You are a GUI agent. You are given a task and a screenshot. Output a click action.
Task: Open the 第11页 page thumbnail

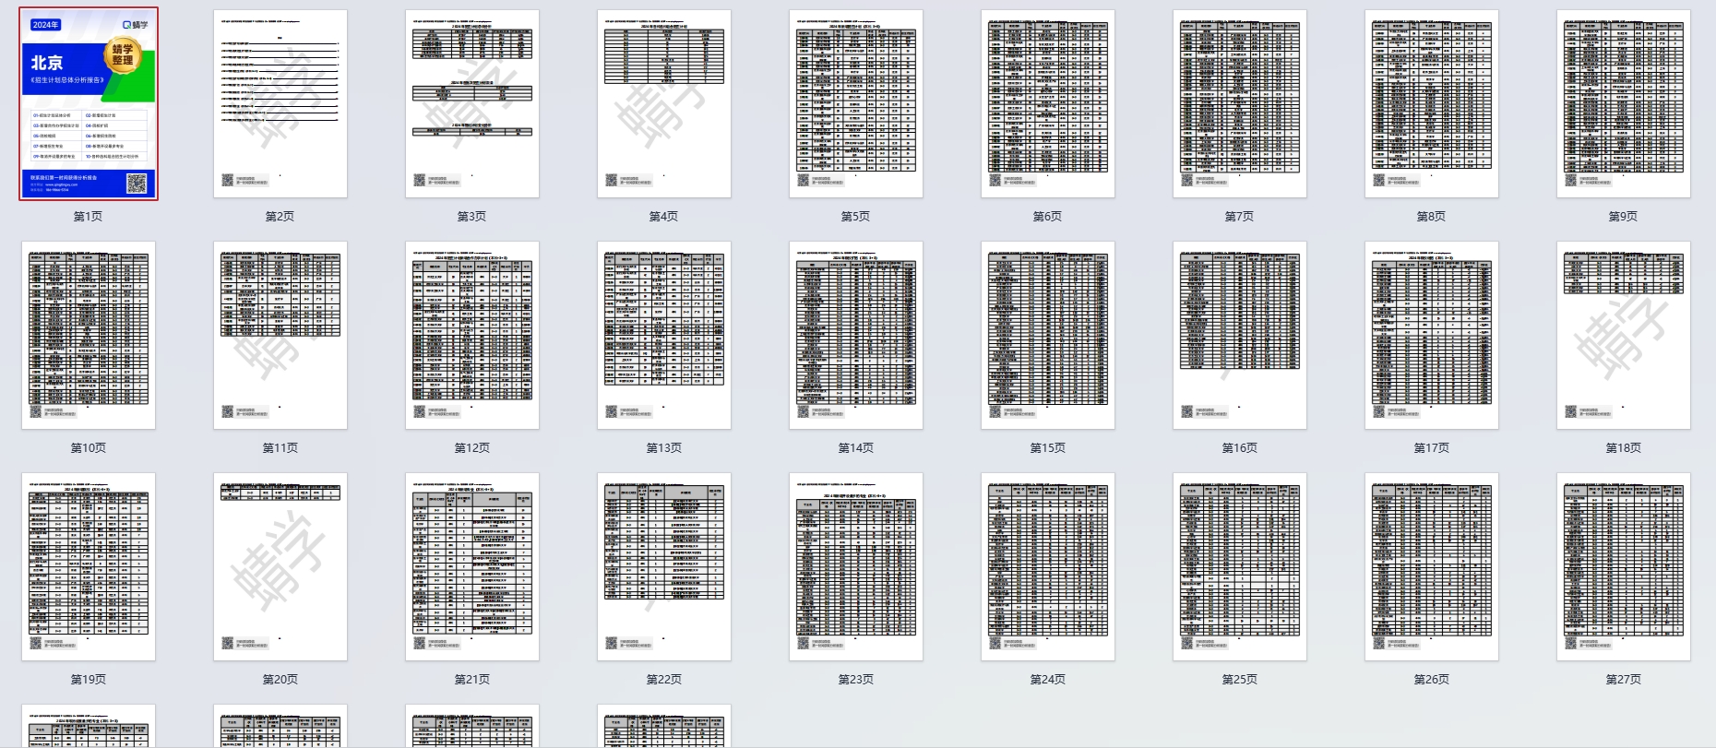click(280, 336)
